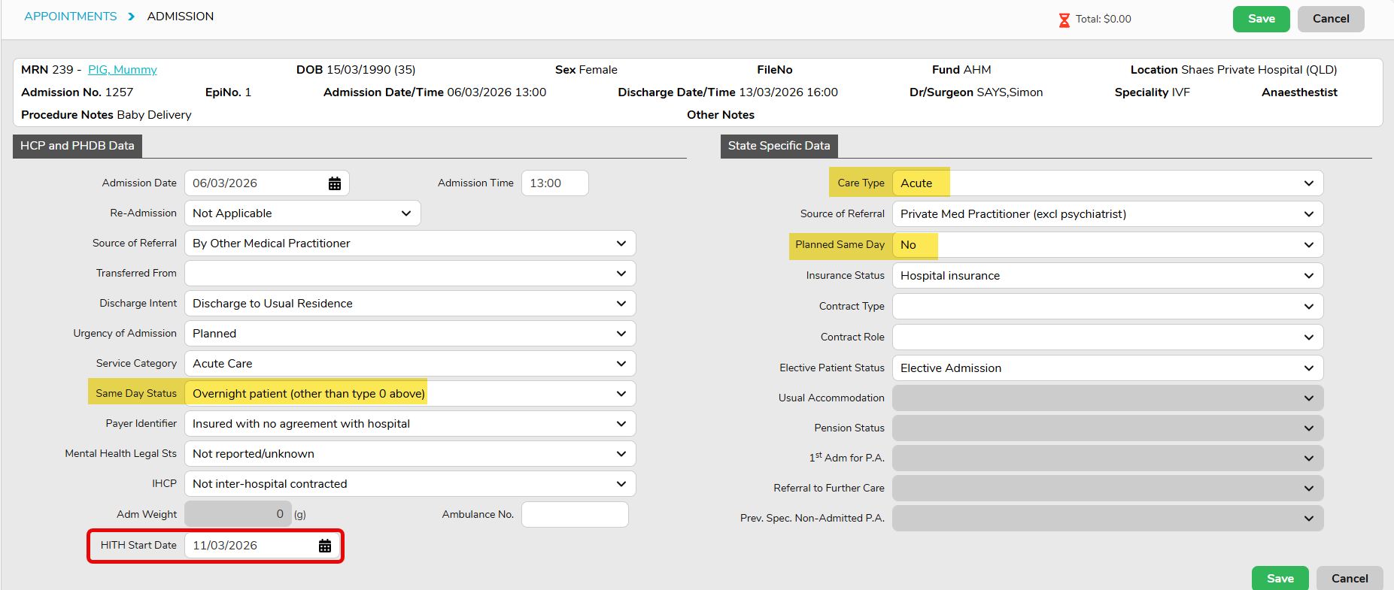Open the Admission Date calendar picker
This screenshot has width=1394, height=590.
335,183
